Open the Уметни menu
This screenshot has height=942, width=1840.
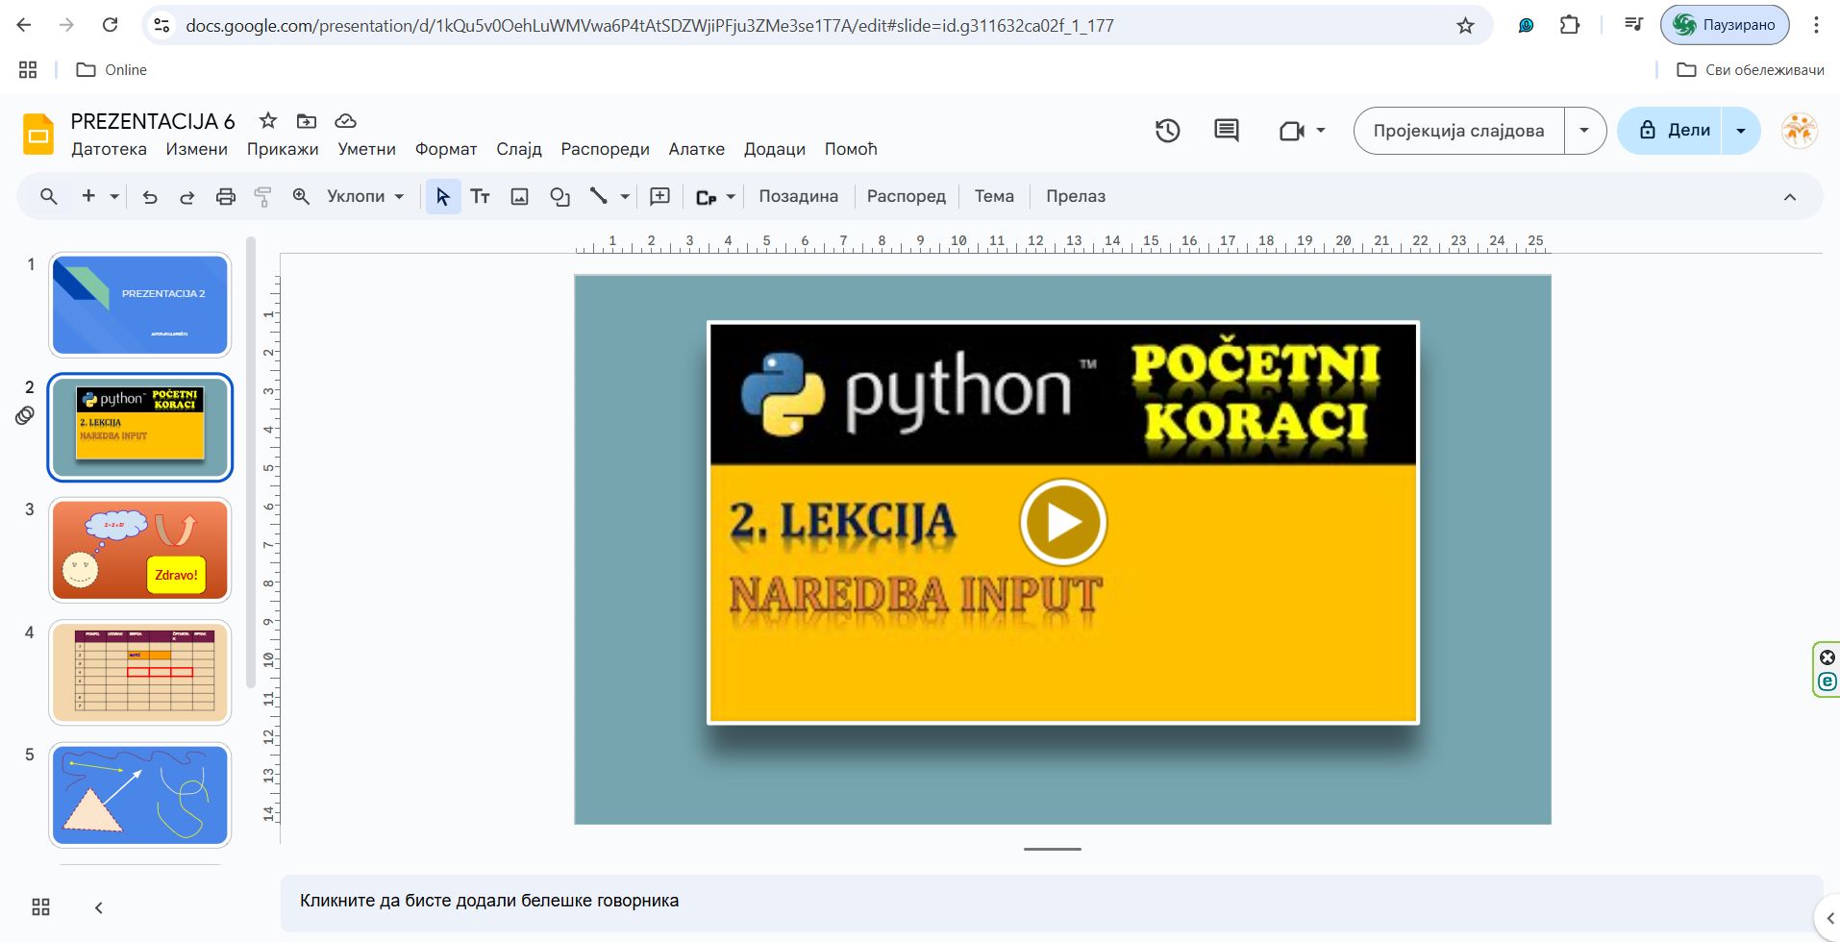[366, 149]
